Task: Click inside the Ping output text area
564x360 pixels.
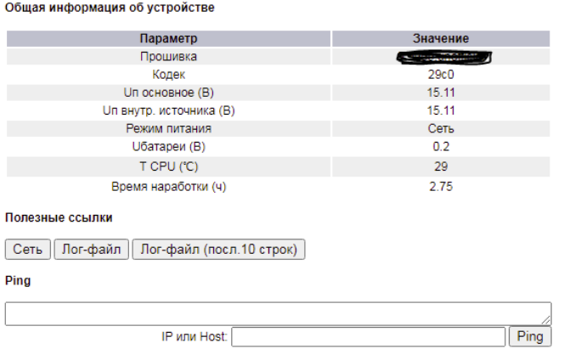Action: click(x=278, y=313)
